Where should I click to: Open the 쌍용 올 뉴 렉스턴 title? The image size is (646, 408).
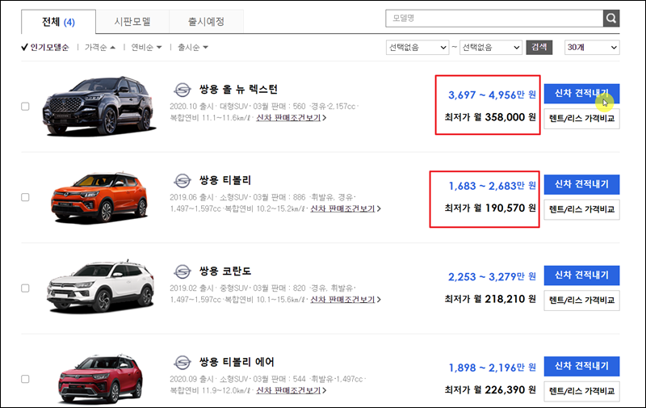238,90
